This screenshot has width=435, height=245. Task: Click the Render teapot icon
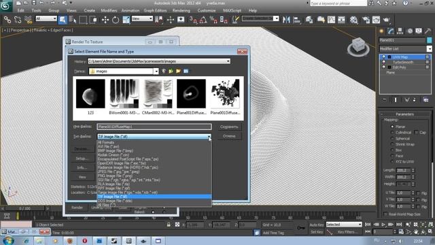(x=387, y=20)
